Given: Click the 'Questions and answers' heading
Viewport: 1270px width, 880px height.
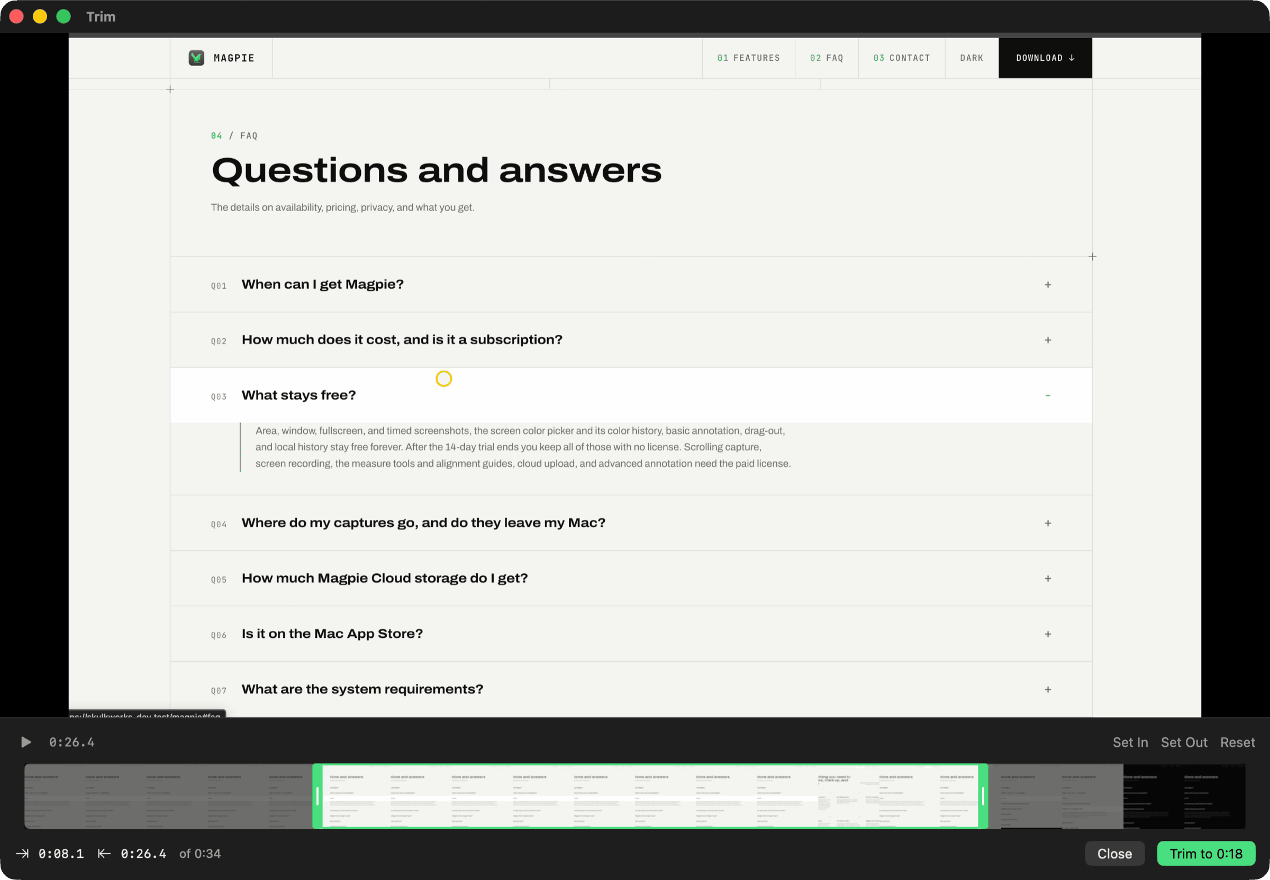Looking at the screenshot, I should click(x=437, y=170).
